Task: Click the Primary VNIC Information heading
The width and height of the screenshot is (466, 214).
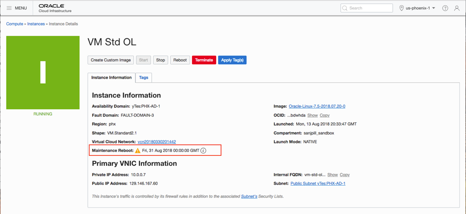Action: click(x=134, y=163)
